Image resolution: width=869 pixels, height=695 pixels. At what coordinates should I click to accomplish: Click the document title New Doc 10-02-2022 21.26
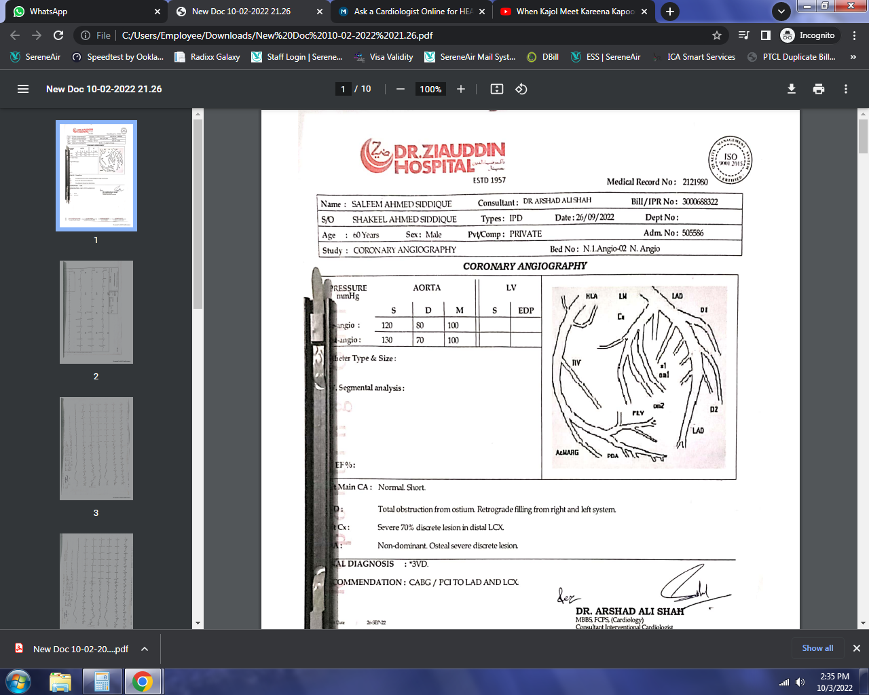pyautogui.click(x=104, y=89)
